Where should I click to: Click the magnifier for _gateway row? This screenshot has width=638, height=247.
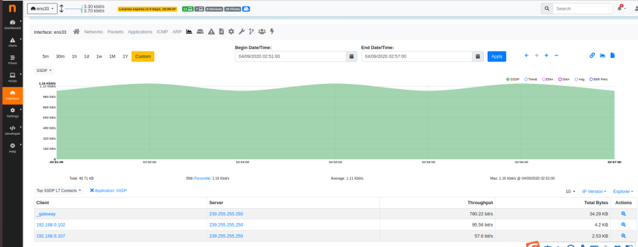623,214
